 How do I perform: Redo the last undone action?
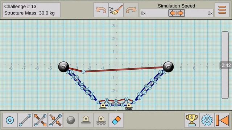pyautogui.click(x=131, y=10)
